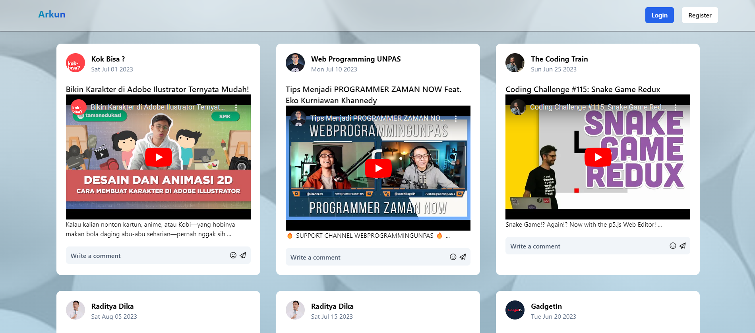Click the emoji icon in Kok Bisa comment box
The image size is (755, 333).
(233, 255)
